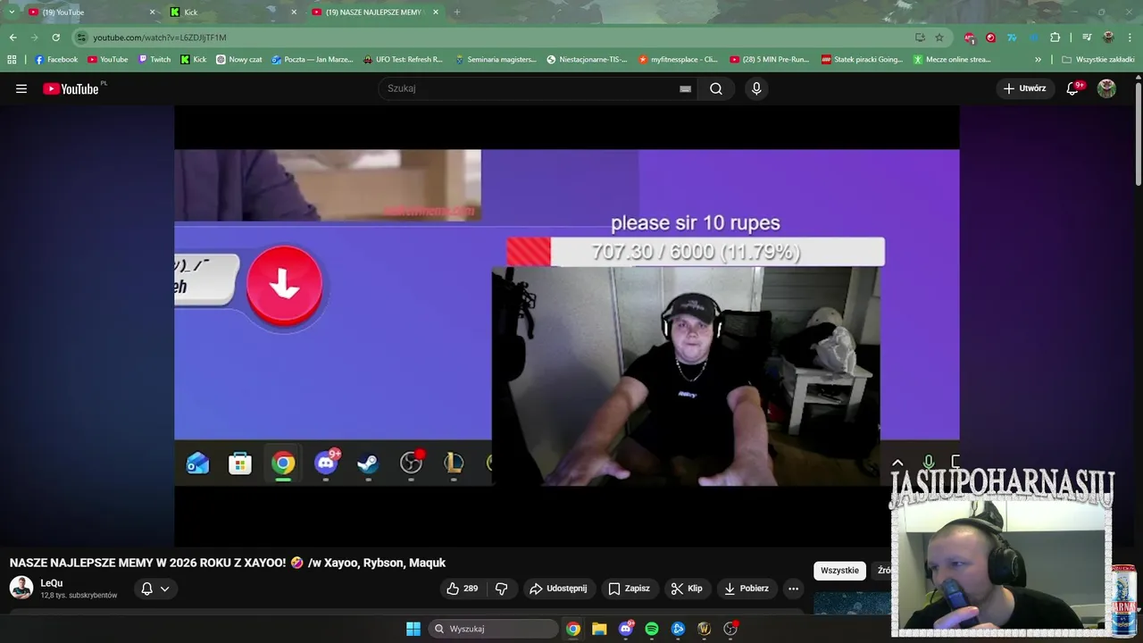Open LeQu channel avatar

21,588
